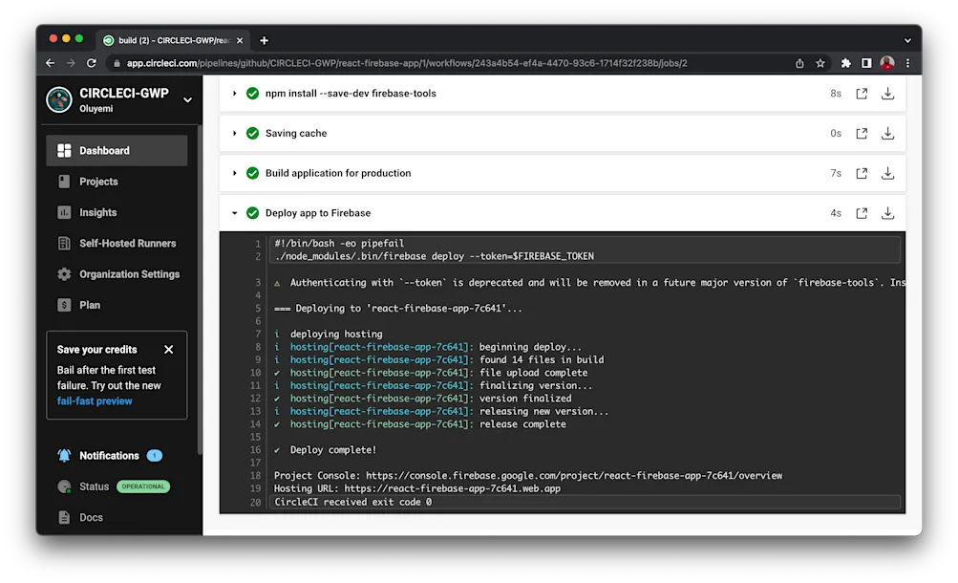958x583 pixels.
Task: Open the Docs menu item
Action: point(94,517)
